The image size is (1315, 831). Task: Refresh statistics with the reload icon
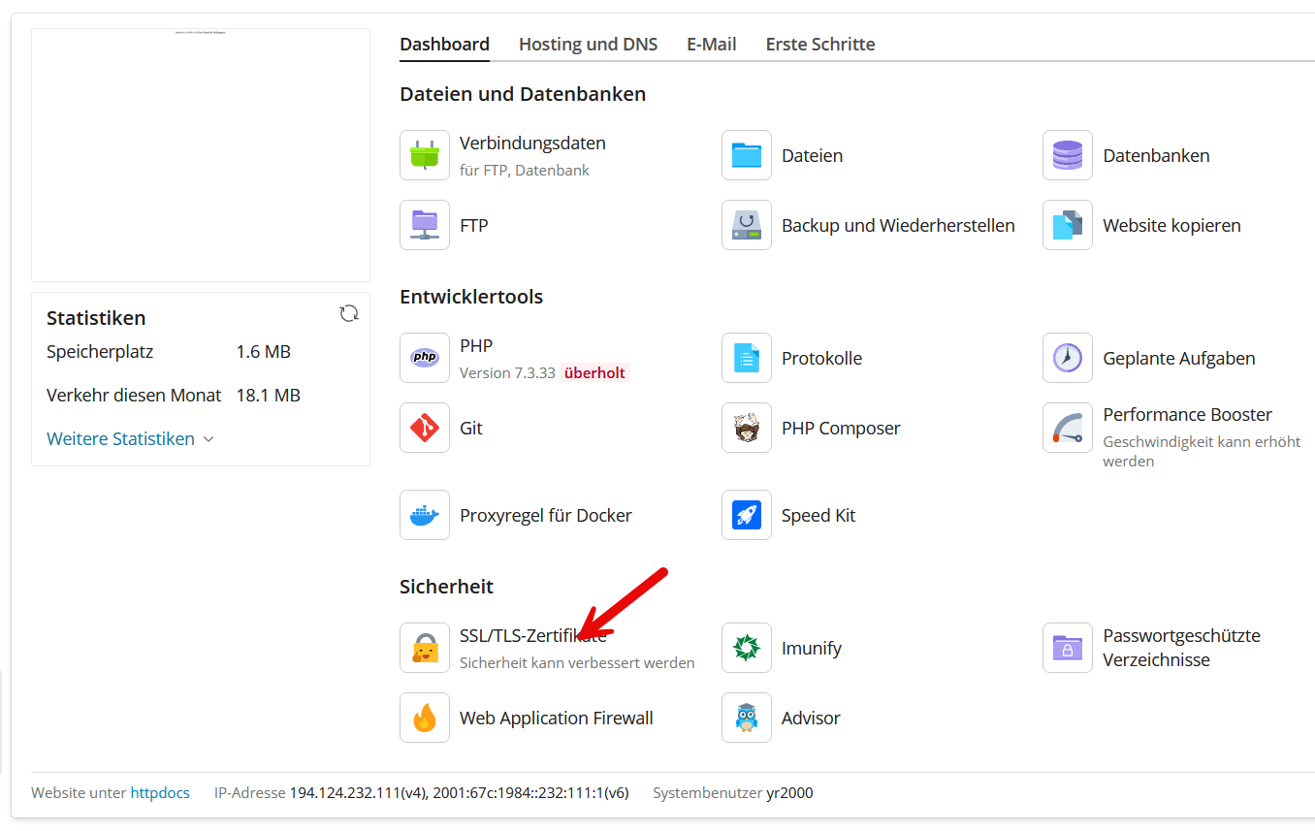click(349, 313)
